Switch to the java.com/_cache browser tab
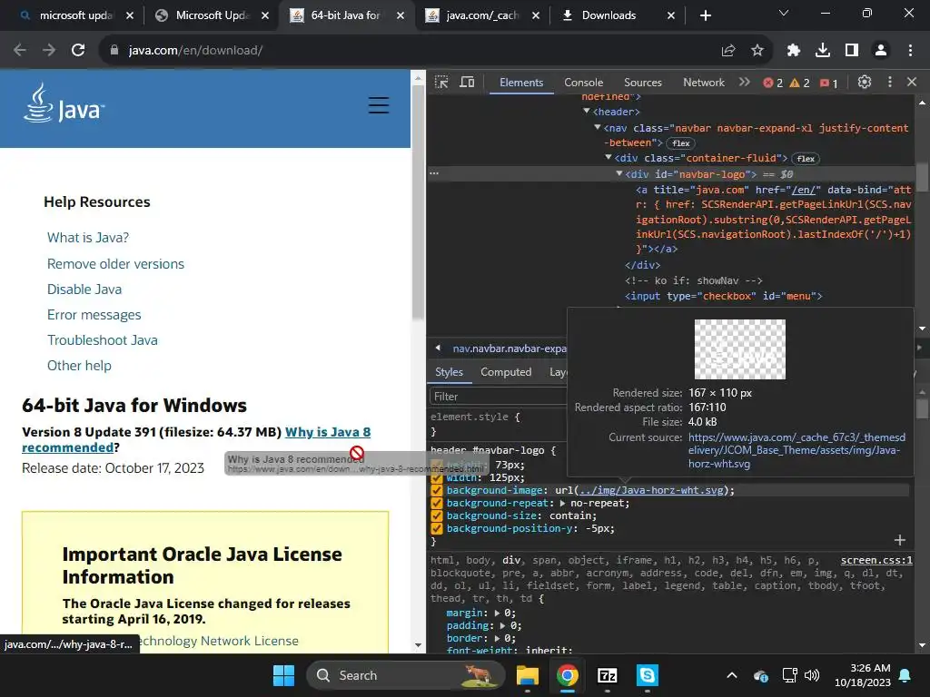The width and height of the screenshot is (930, 697). (x=482, y=15)
